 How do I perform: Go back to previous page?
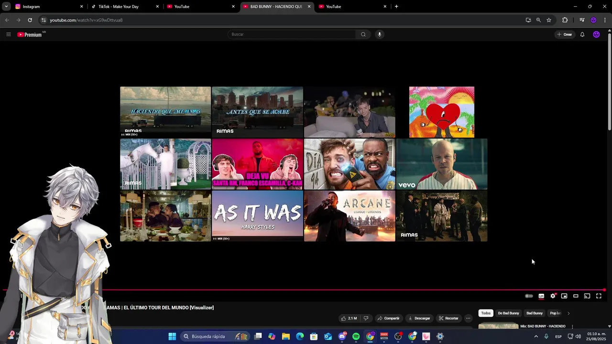[7, 20]
